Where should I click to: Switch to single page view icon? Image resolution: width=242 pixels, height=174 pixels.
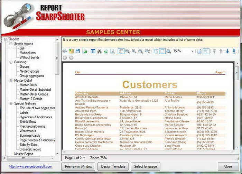point(199,51)
